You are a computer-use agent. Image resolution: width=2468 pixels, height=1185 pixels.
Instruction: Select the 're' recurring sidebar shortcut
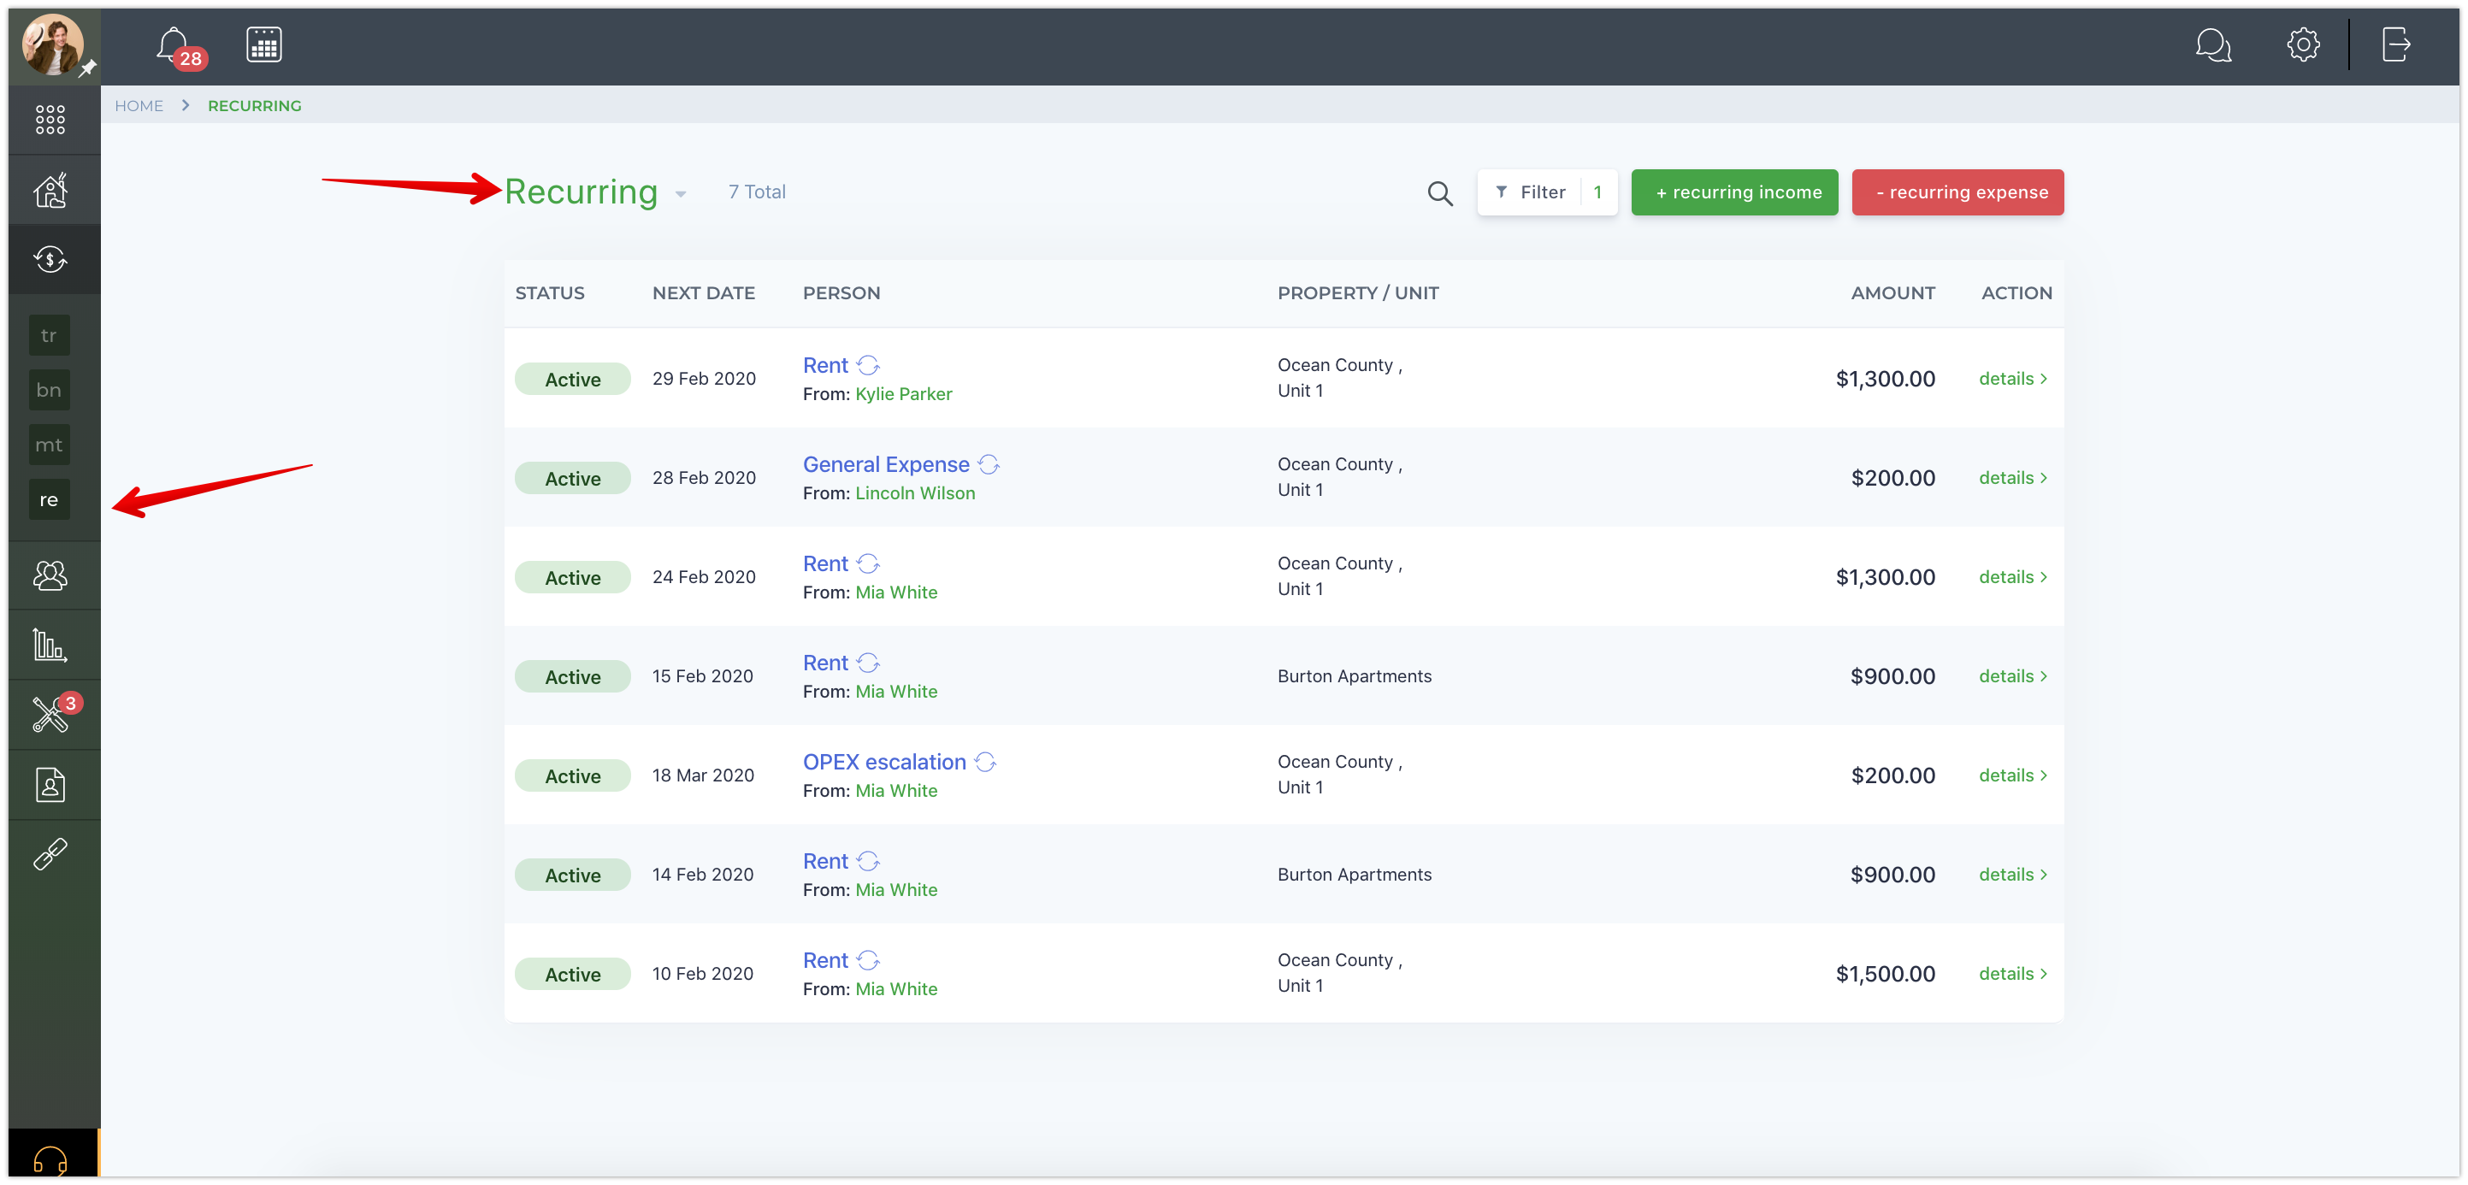pyautogui.click(x=49, y=499)
